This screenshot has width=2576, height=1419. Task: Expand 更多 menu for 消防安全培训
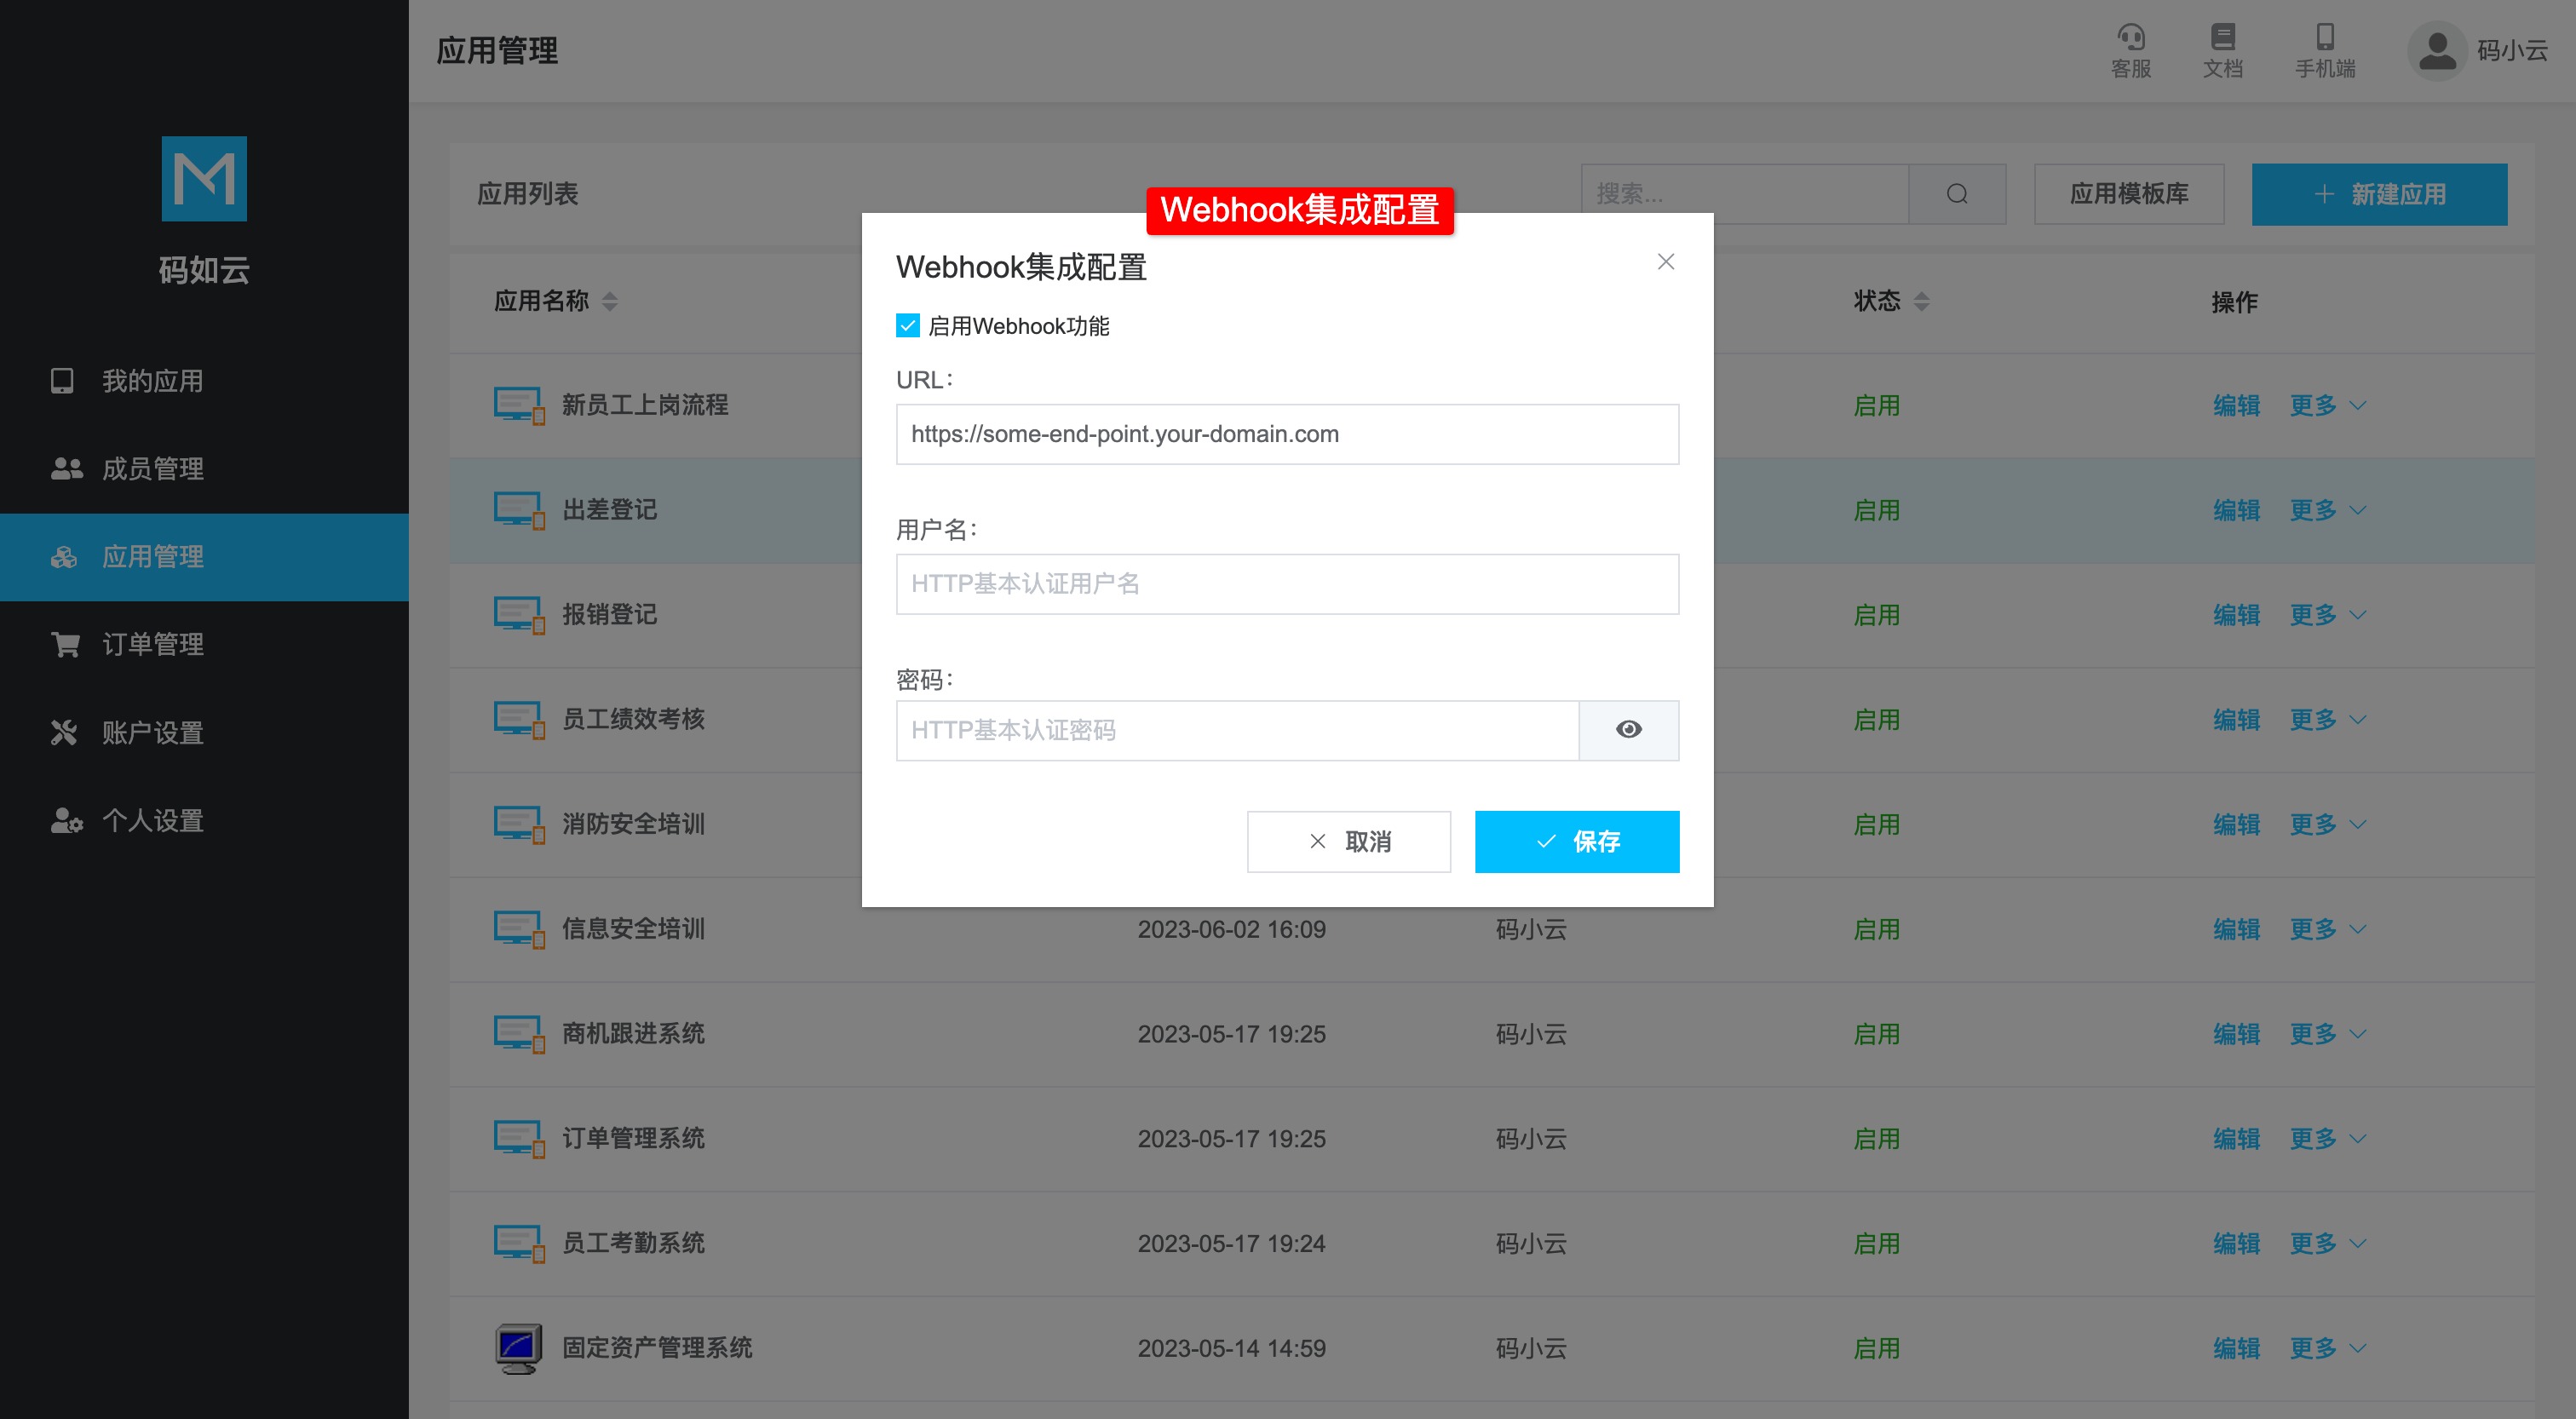[x=2327, y=824]
